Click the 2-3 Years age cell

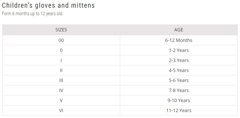coord(179,60)
